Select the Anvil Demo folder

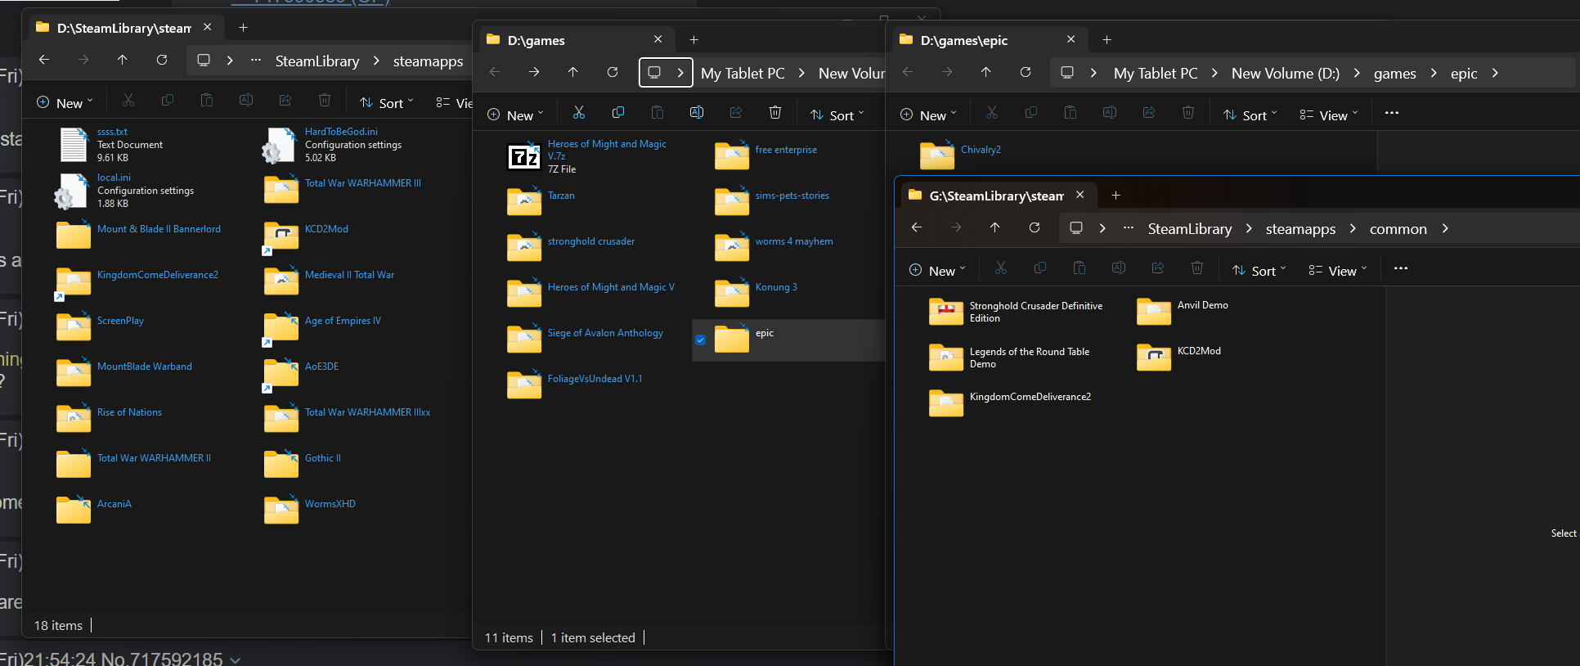coord(1183,311)
